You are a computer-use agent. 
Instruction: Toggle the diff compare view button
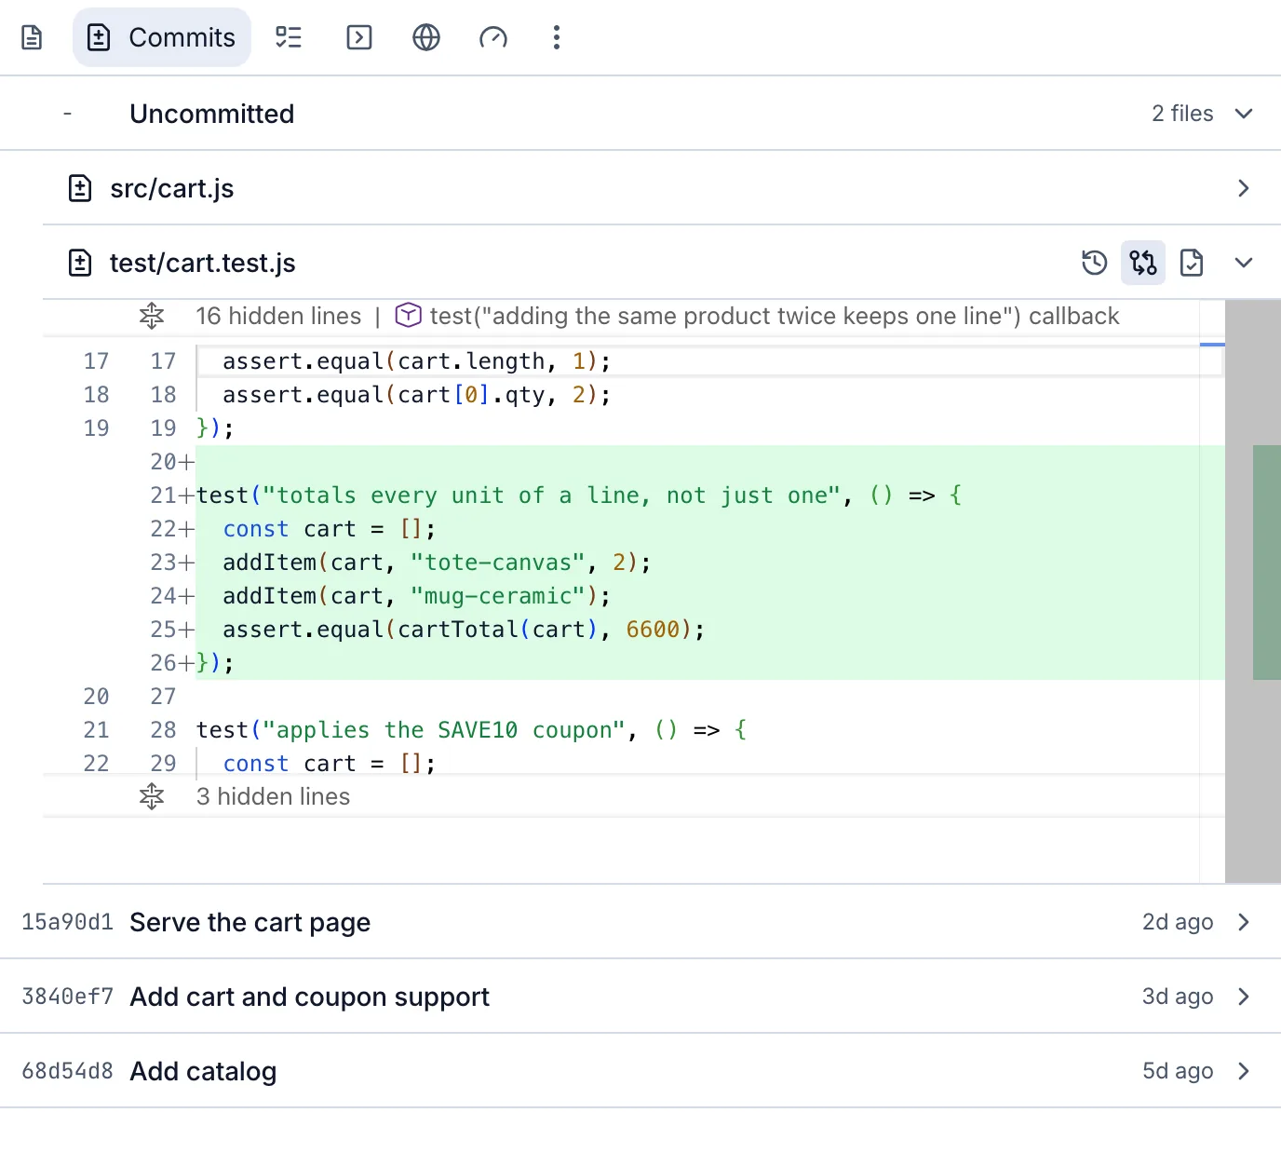coord(1143,263)
